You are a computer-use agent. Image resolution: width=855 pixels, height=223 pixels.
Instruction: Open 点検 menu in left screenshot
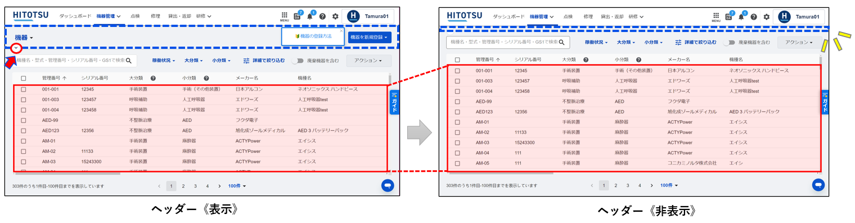click(x=134, y=16)
